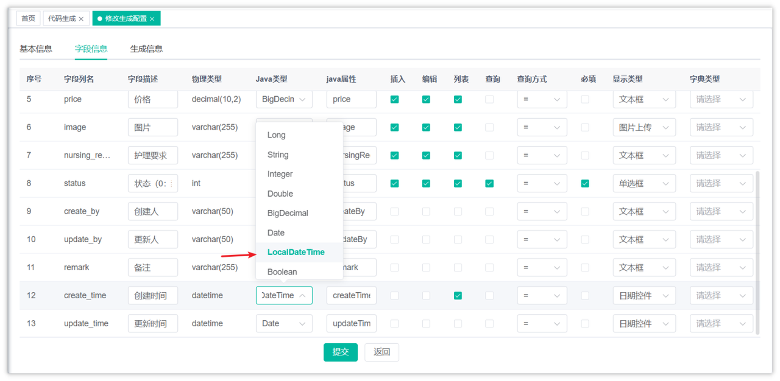Click the 返回 button

(x=381, y=352)
